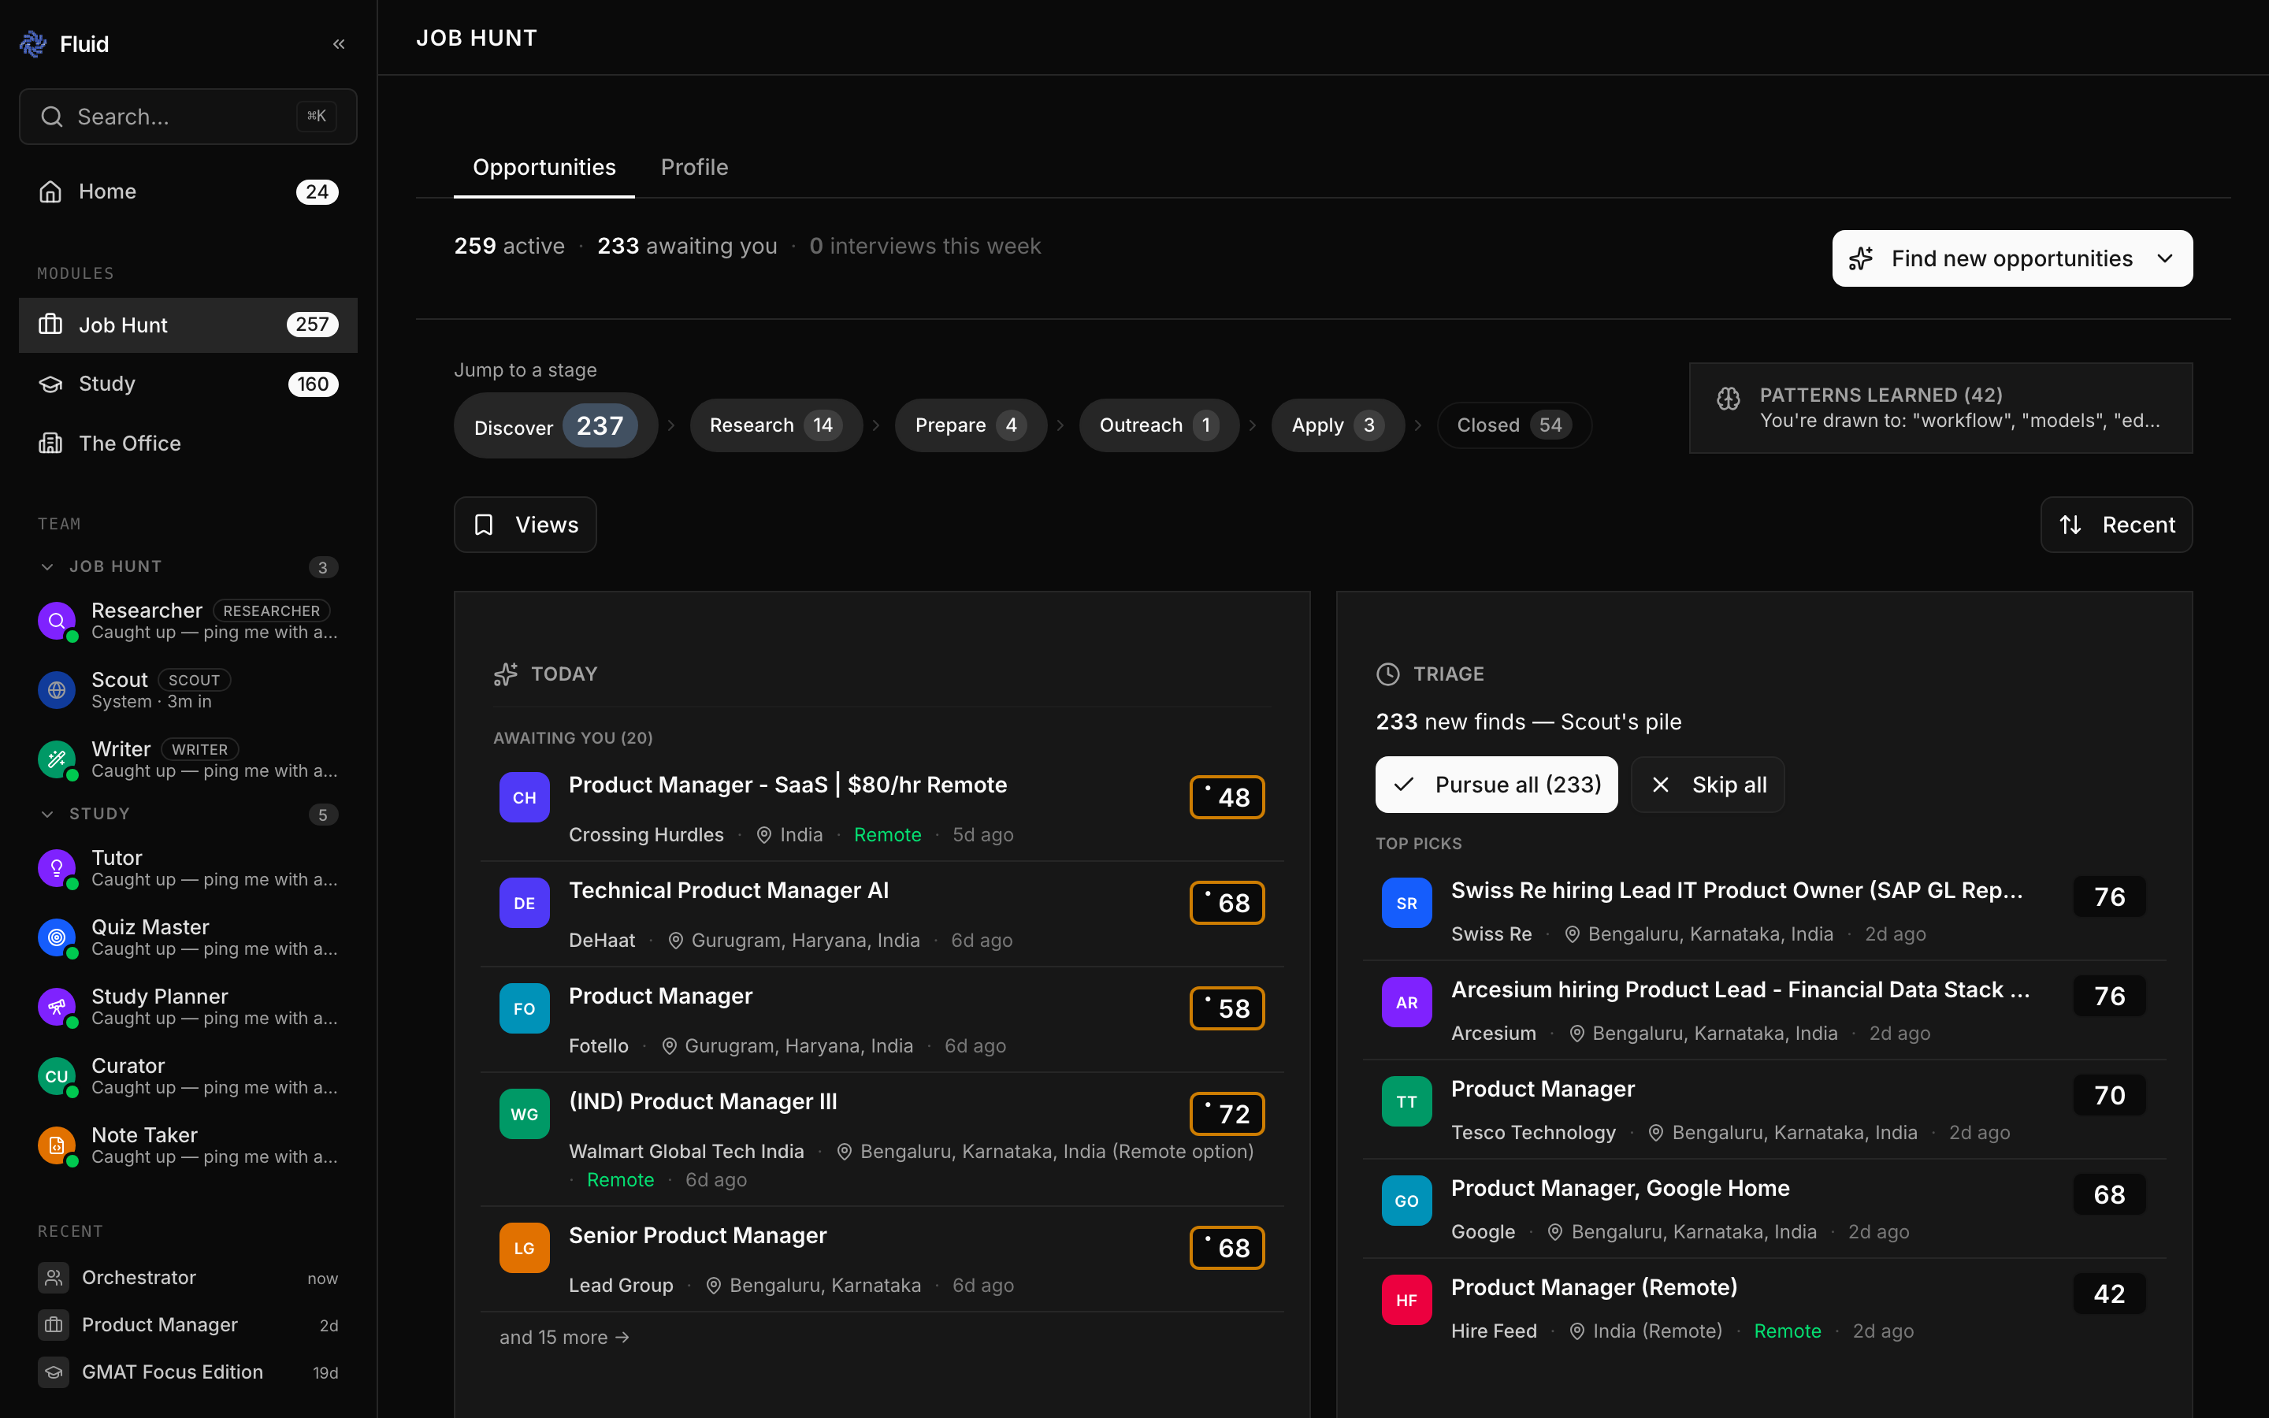2269x1418 pixels.
Task: Jump to Apply stage
Action: click(x=1337, y=425)
